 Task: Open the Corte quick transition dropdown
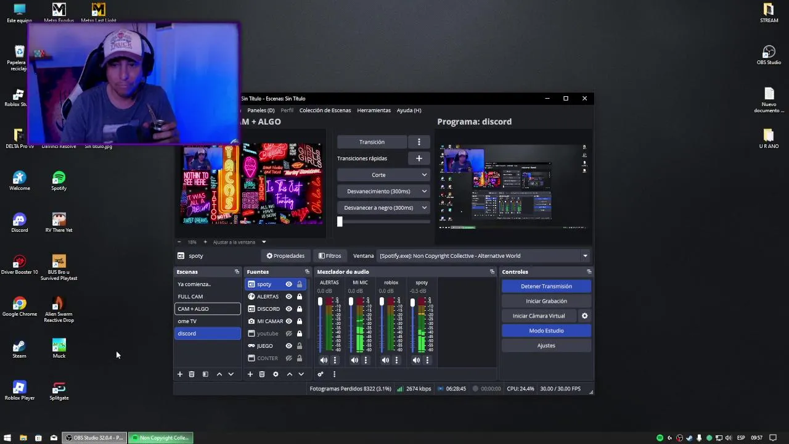[x=383, y=175]
